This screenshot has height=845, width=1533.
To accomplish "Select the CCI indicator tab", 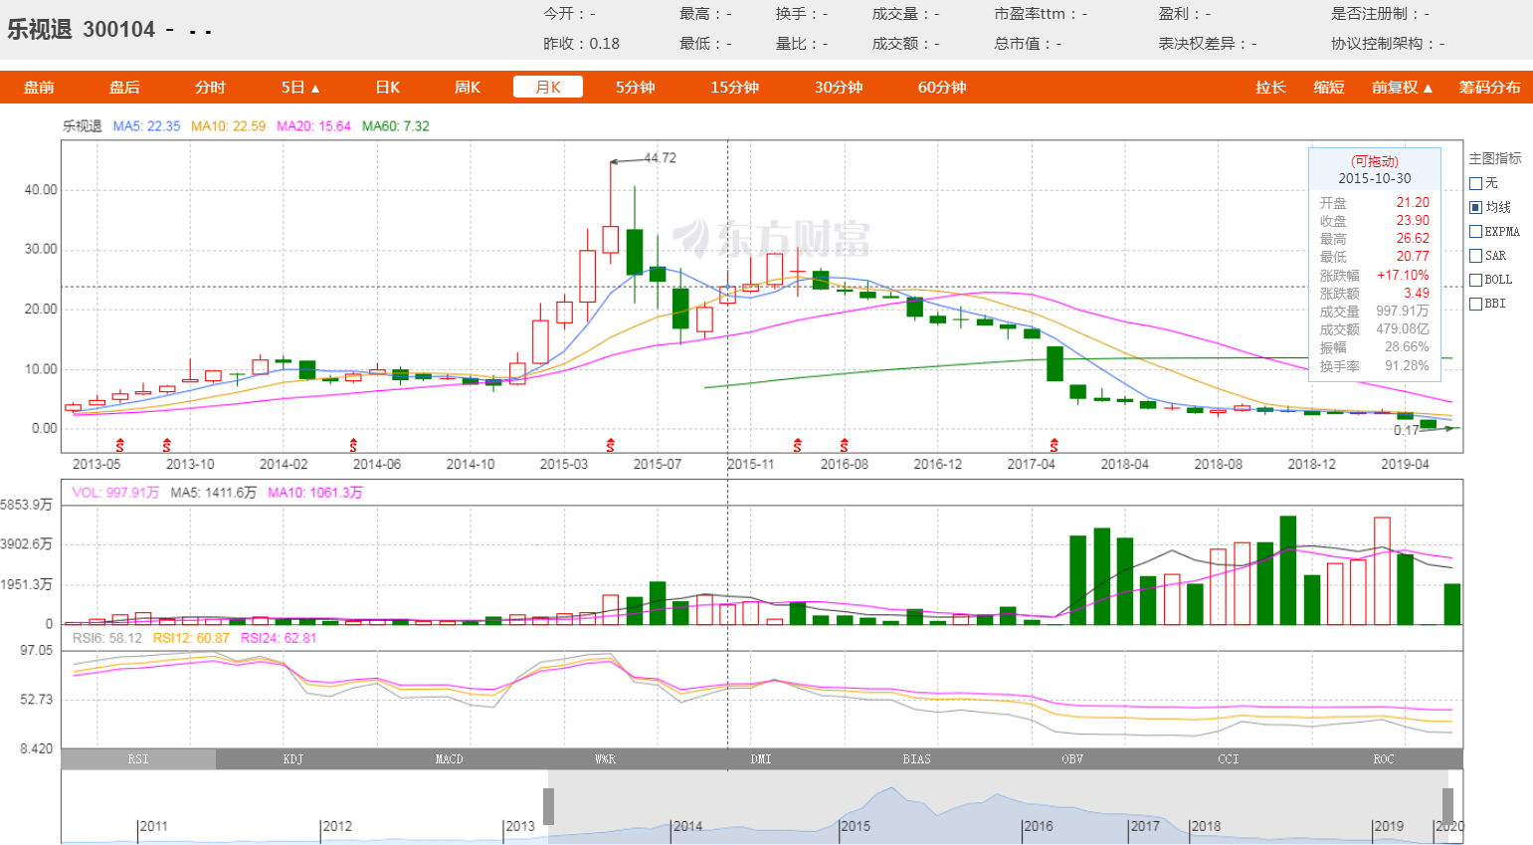I will coord(1229,759).
